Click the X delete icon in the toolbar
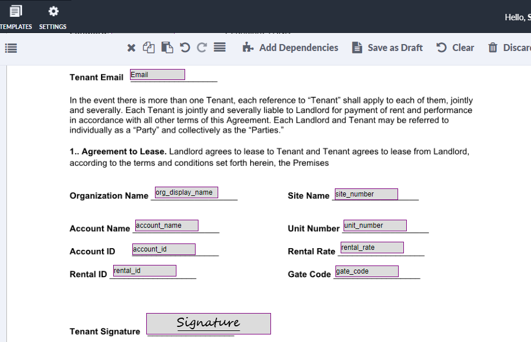Image resolution: width=531 pixels, height=342 pixels. [130, 48]
